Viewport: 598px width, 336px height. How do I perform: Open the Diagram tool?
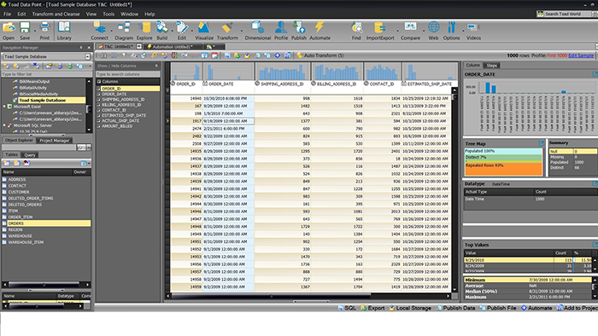(124, 31)
